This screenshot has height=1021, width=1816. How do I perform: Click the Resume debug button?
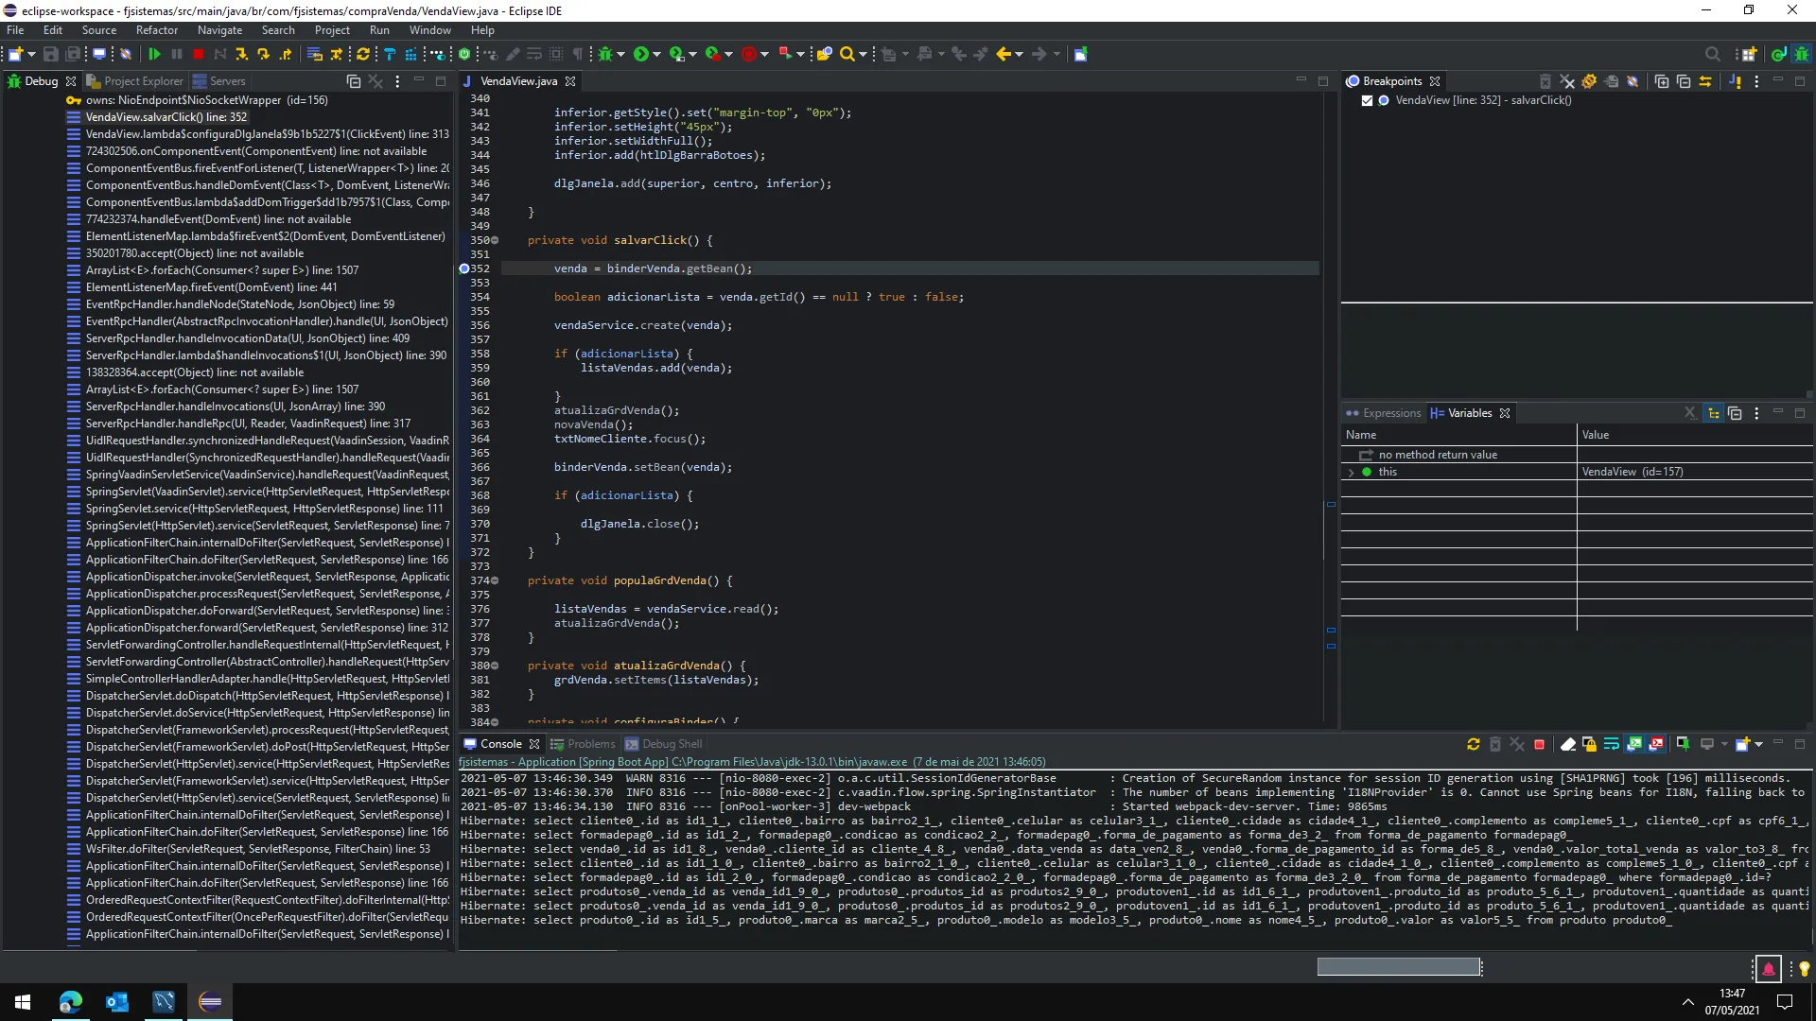(154, 55)
